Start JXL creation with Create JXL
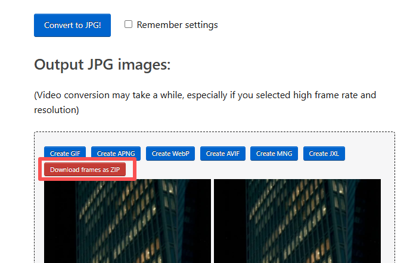This screenshot has width=410, height=263. (324, 154)
